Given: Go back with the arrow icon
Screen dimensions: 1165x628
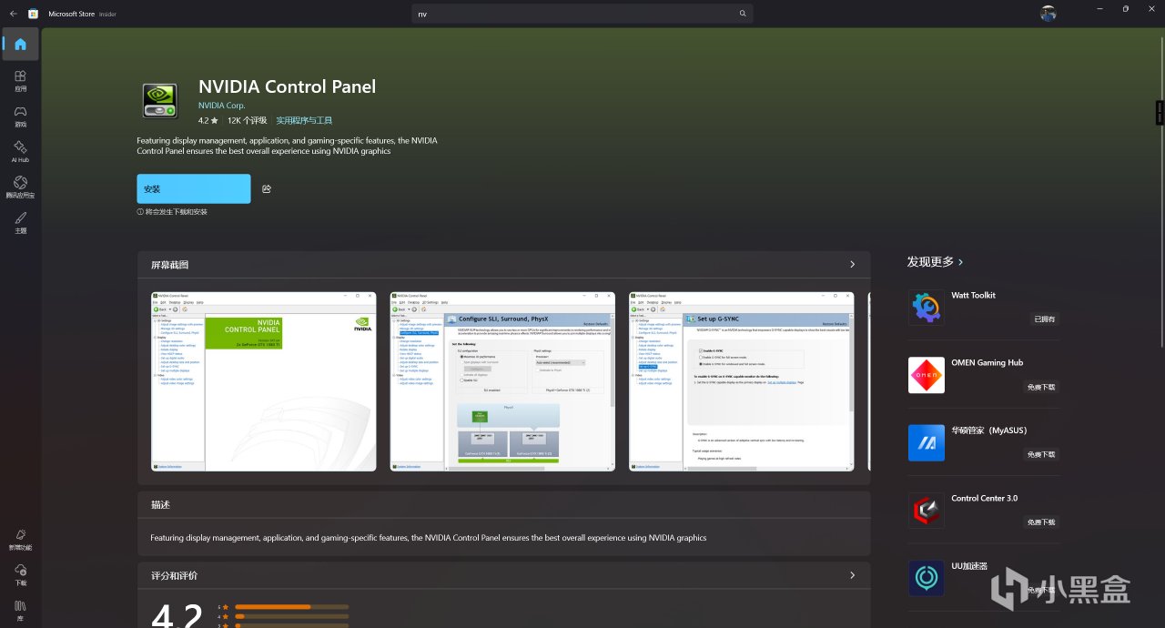Looking at the screenshot, I should 13,14.
